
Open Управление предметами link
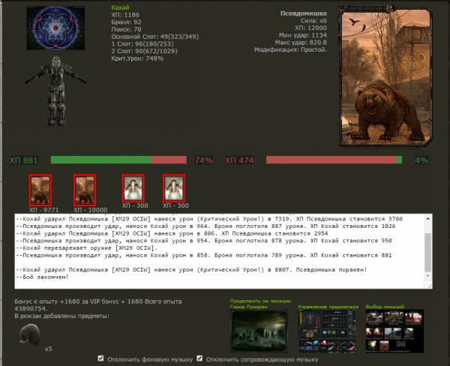pos(328,307)
